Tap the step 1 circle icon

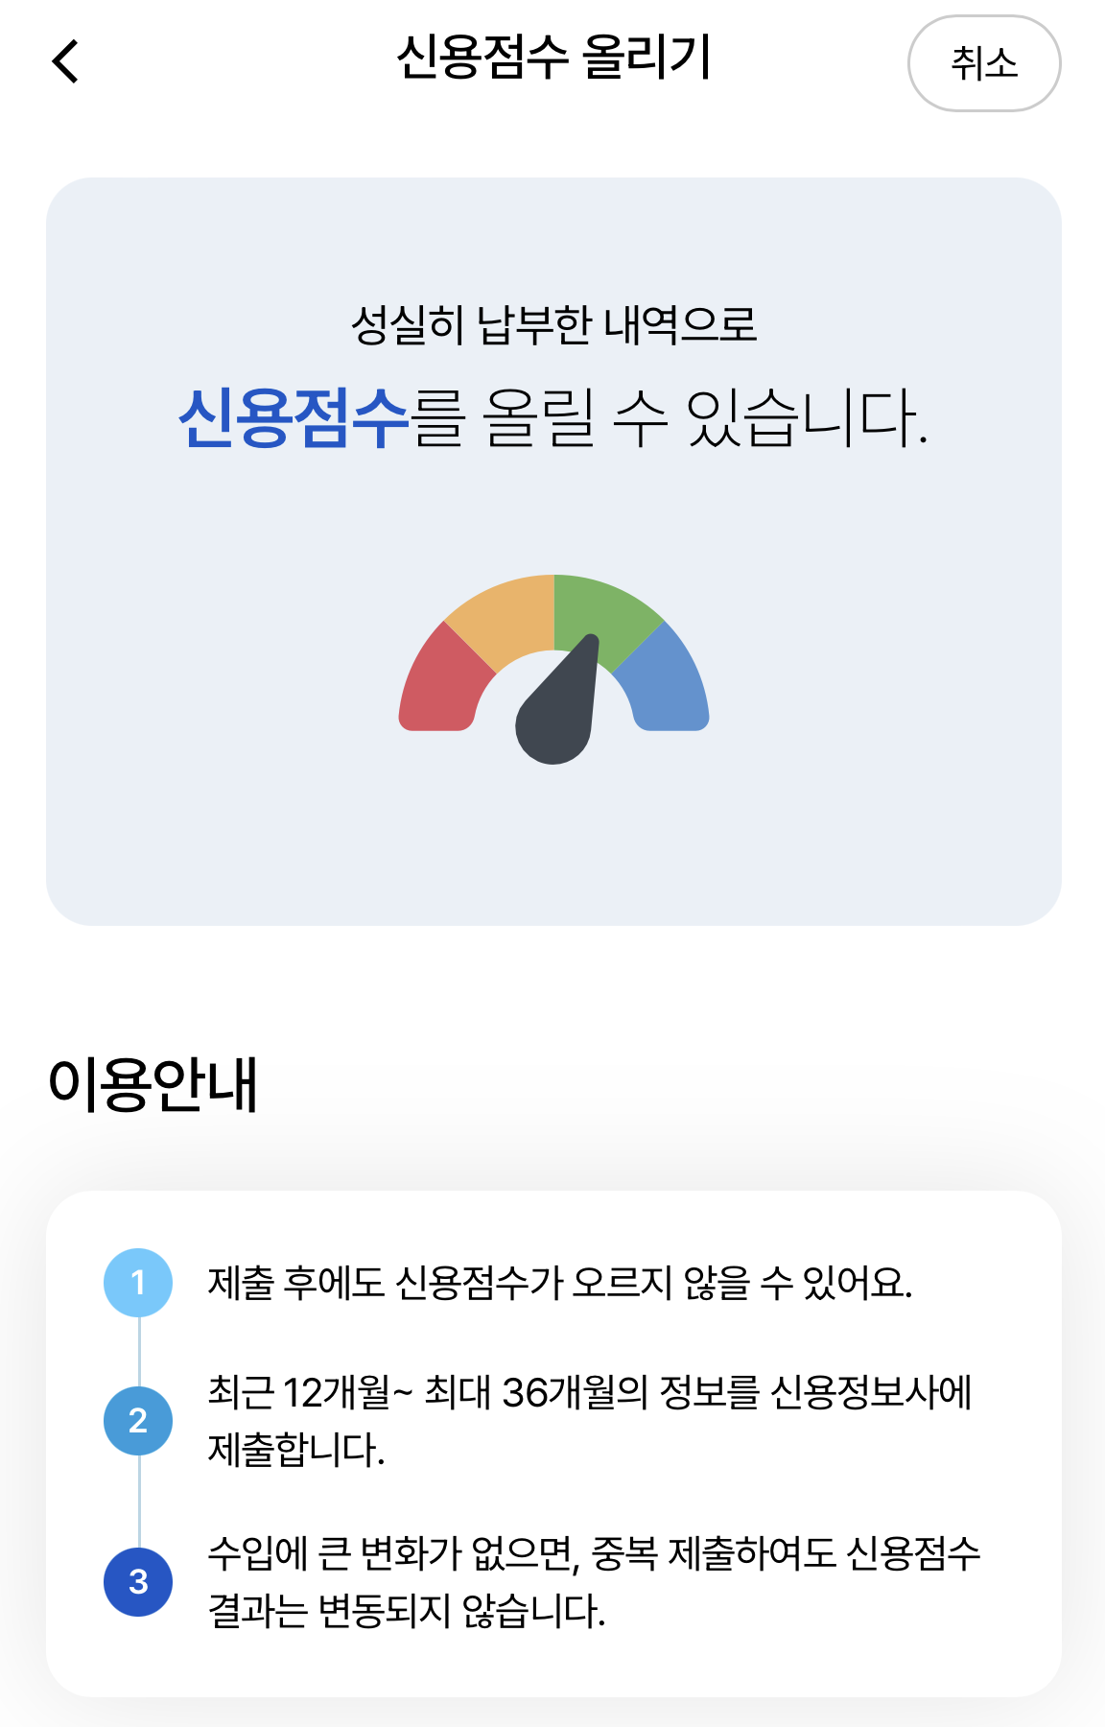(x=138, y=1283)
